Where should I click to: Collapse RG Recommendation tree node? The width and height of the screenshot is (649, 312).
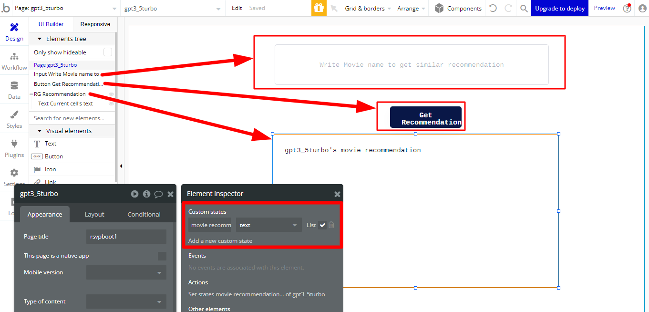click(x=31, y=94)
